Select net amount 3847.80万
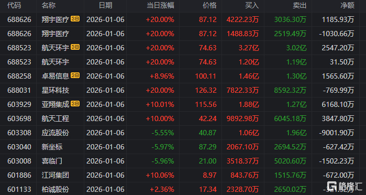 (338, 118)
